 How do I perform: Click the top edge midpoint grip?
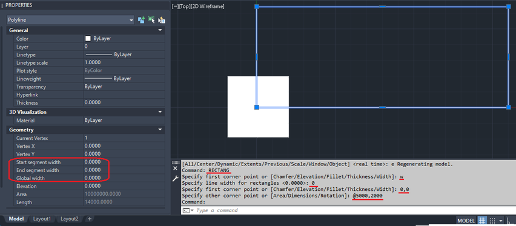pos(382,6)
